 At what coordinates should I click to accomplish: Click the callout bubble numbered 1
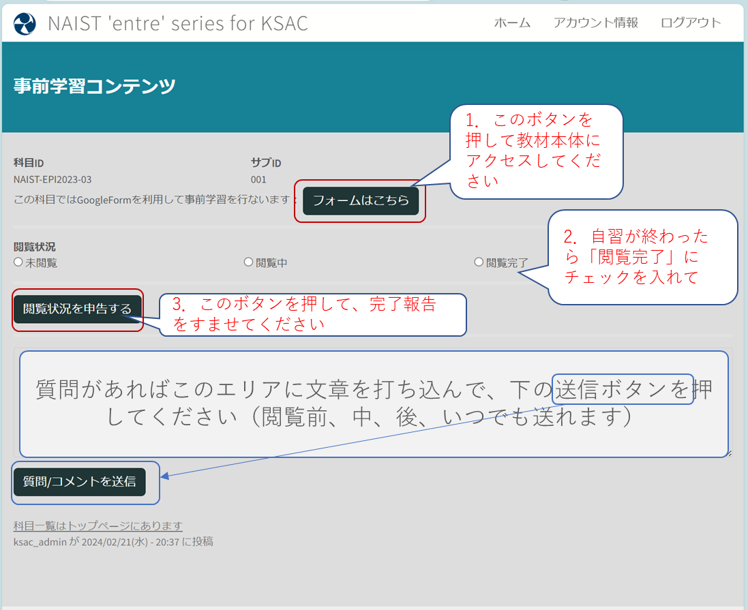click(537, 150)
